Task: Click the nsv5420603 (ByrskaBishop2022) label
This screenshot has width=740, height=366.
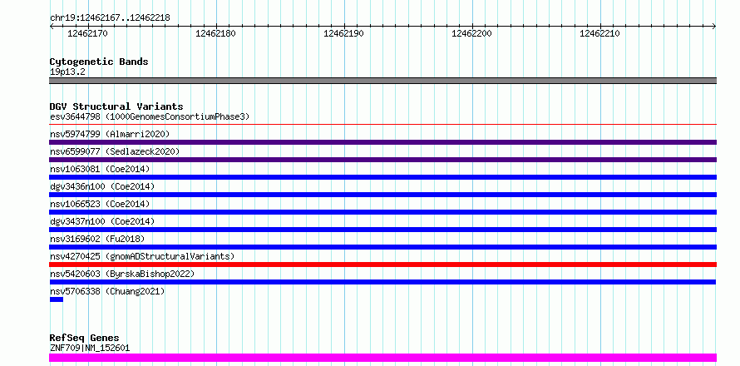Action: [x=122, y=274]
